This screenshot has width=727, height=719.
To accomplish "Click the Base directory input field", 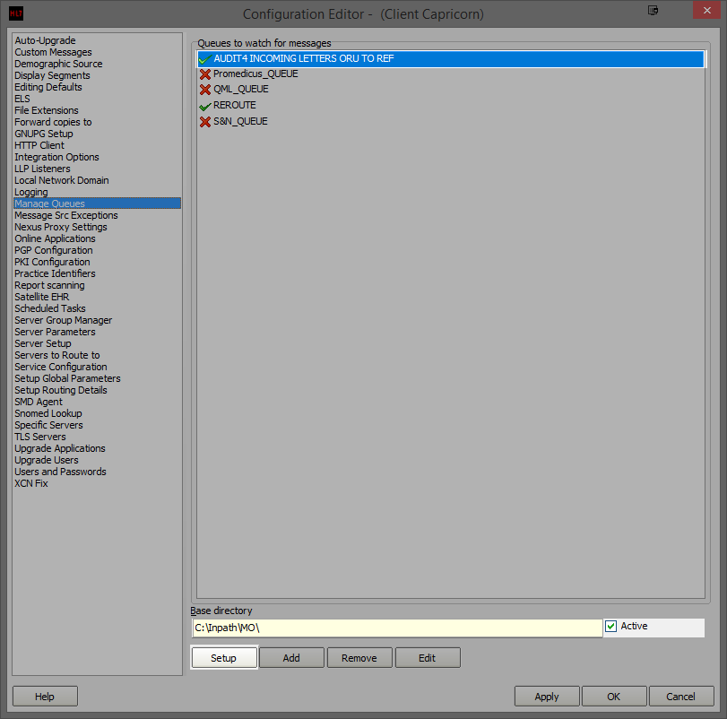I will coord(397,628).
